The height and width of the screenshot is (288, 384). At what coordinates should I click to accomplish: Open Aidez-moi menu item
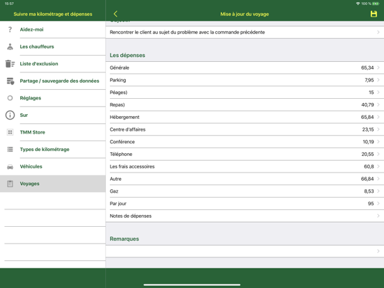point(53,29)
